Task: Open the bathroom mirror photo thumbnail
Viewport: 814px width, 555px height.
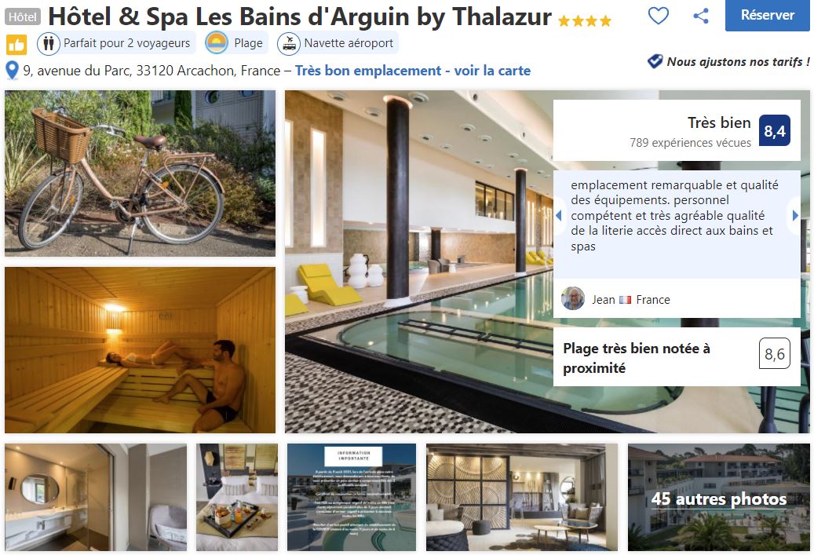Action: [96, 498]
